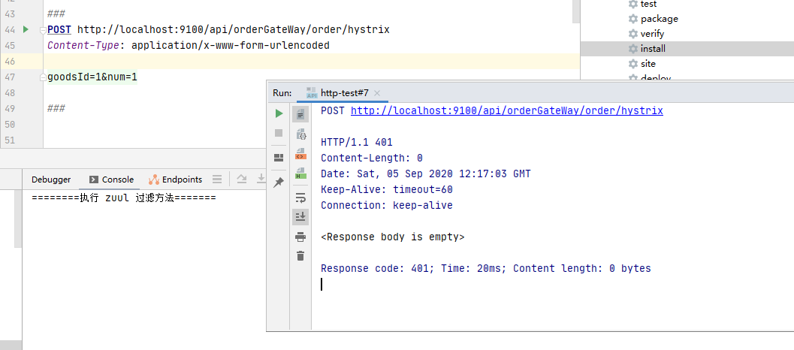Select the plain text response view icon
The width and height of the screenshot is (794, 350).
(300, 114)
